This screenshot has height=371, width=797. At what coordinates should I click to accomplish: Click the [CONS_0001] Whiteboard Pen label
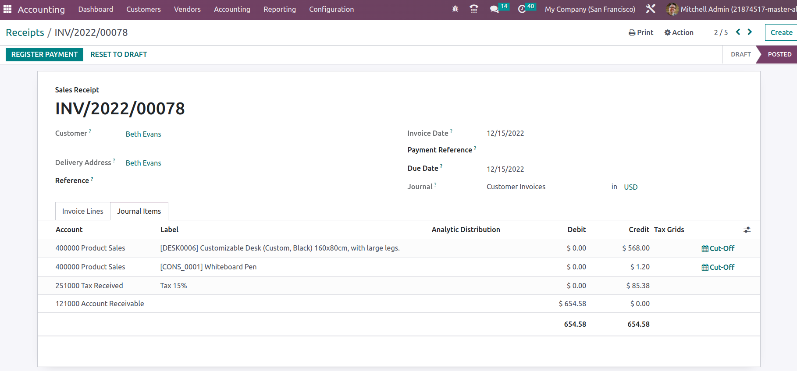click(x=208, y=267)
